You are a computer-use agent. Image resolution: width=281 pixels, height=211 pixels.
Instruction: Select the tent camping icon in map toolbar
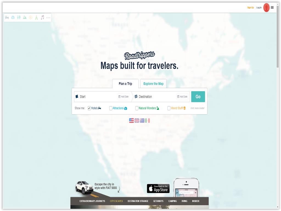tap(36, 17)
